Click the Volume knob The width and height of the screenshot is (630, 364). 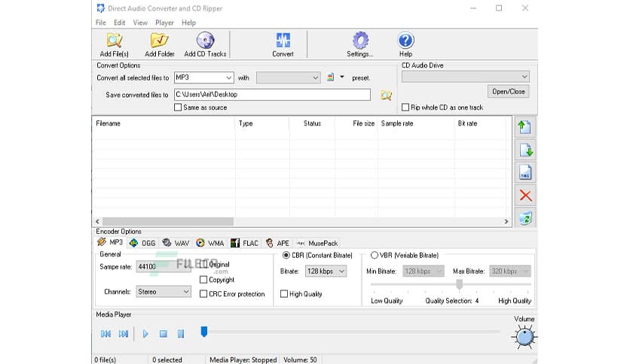pyautogui.click(x=524, y=337)
